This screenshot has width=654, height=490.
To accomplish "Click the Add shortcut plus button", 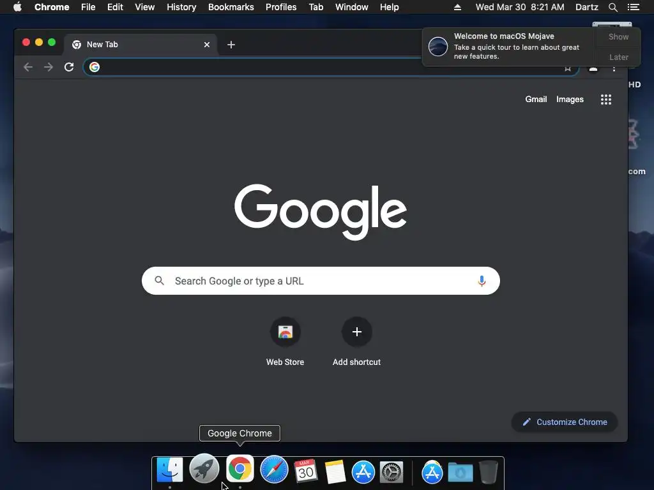I will click(356, 332).
